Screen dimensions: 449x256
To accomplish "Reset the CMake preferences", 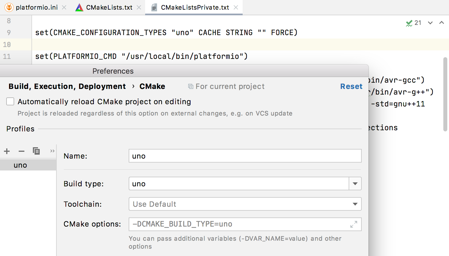I will click(351, 86).
